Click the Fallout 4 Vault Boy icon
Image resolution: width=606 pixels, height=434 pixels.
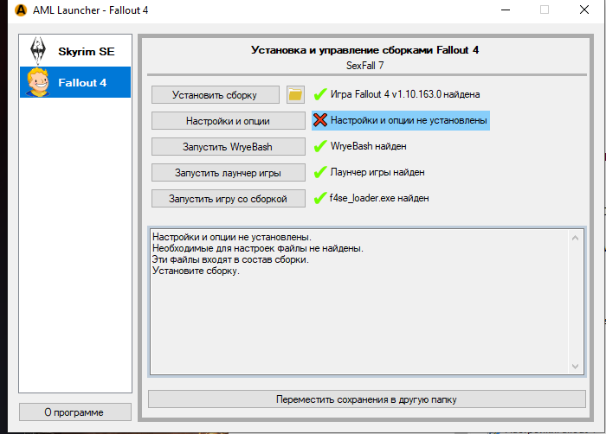[37, 81]
